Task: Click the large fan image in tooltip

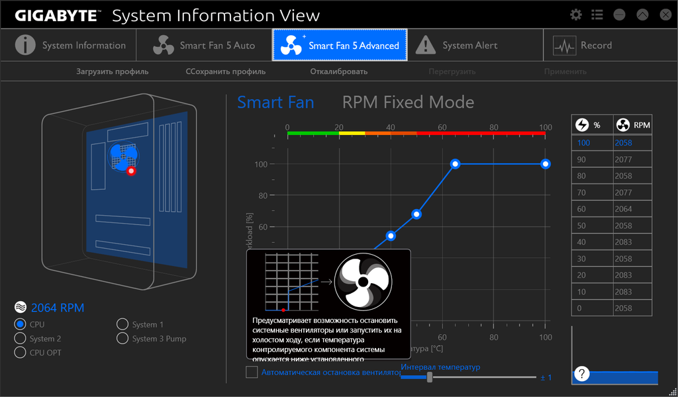Action: click(363, 282)
